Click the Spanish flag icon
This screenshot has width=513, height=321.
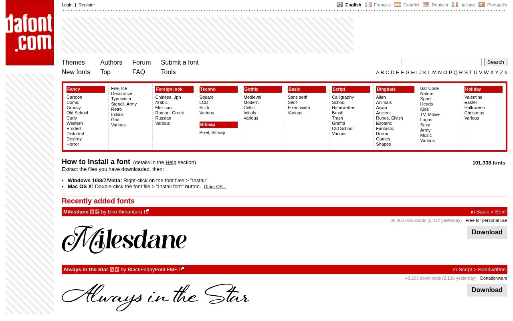[398, 5]
